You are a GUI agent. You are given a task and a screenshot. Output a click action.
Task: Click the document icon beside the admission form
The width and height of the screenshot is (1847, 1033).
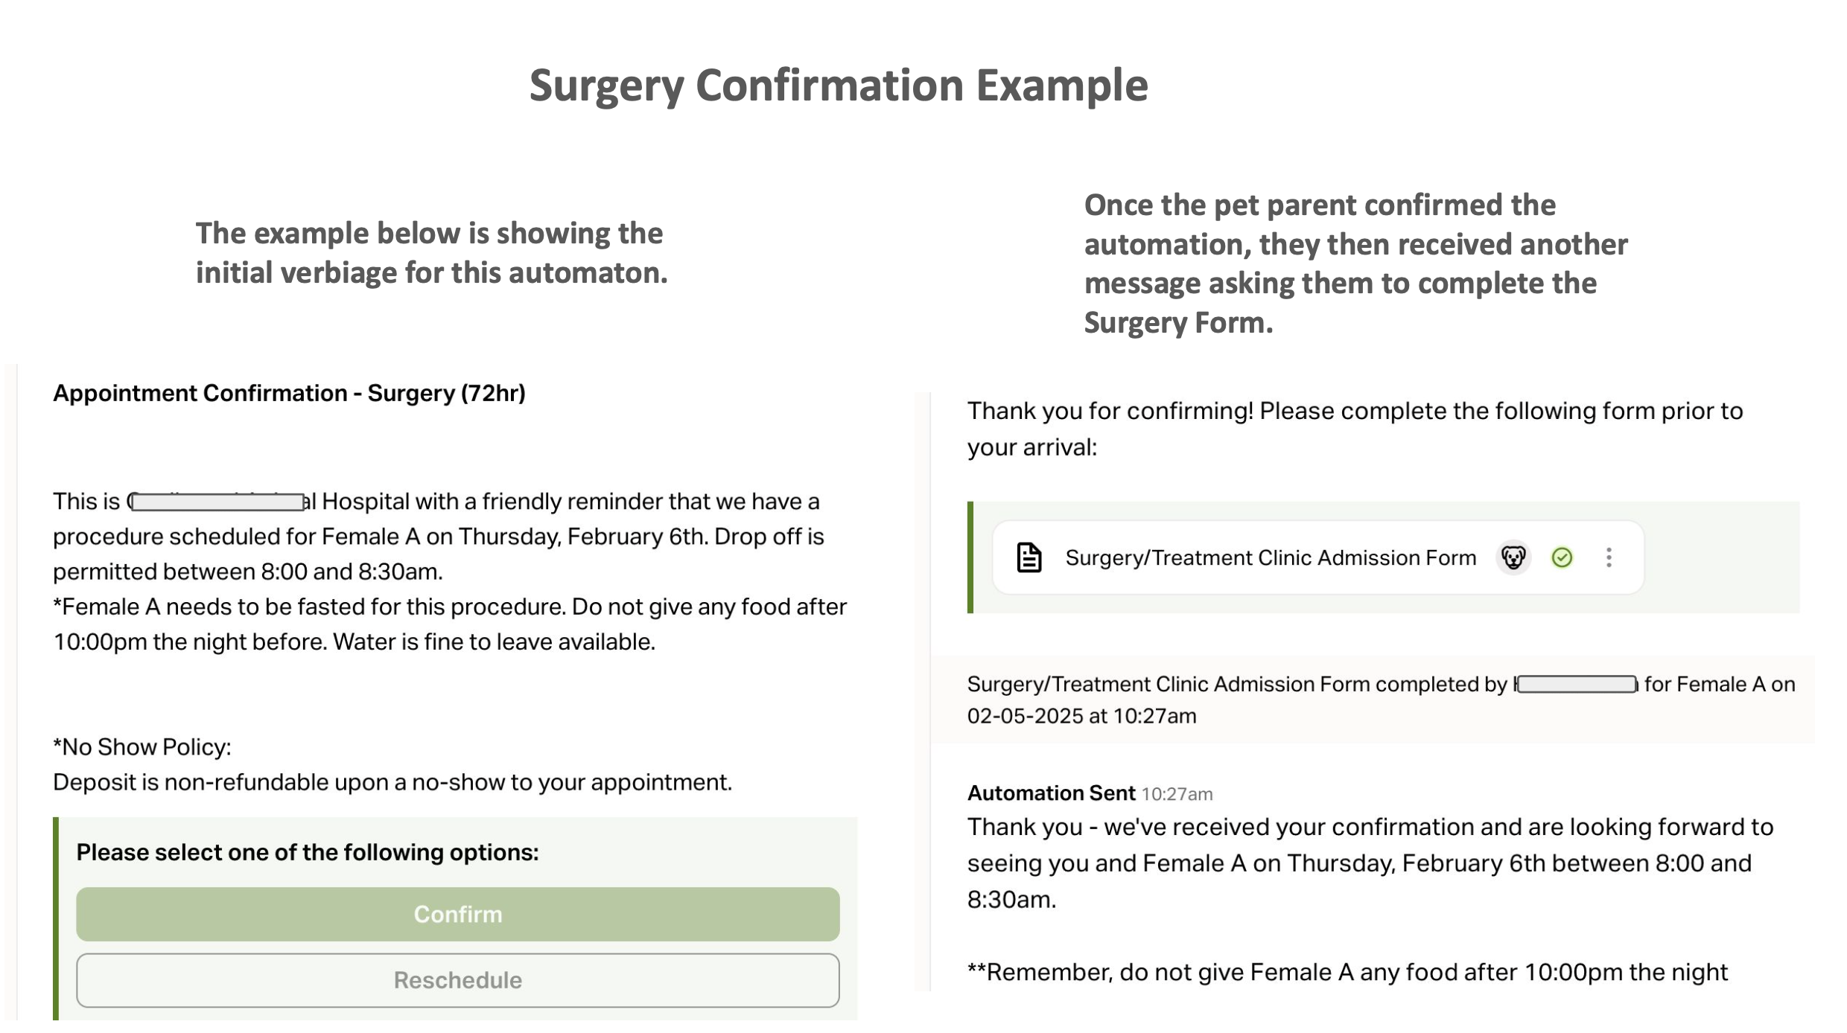1029,557
